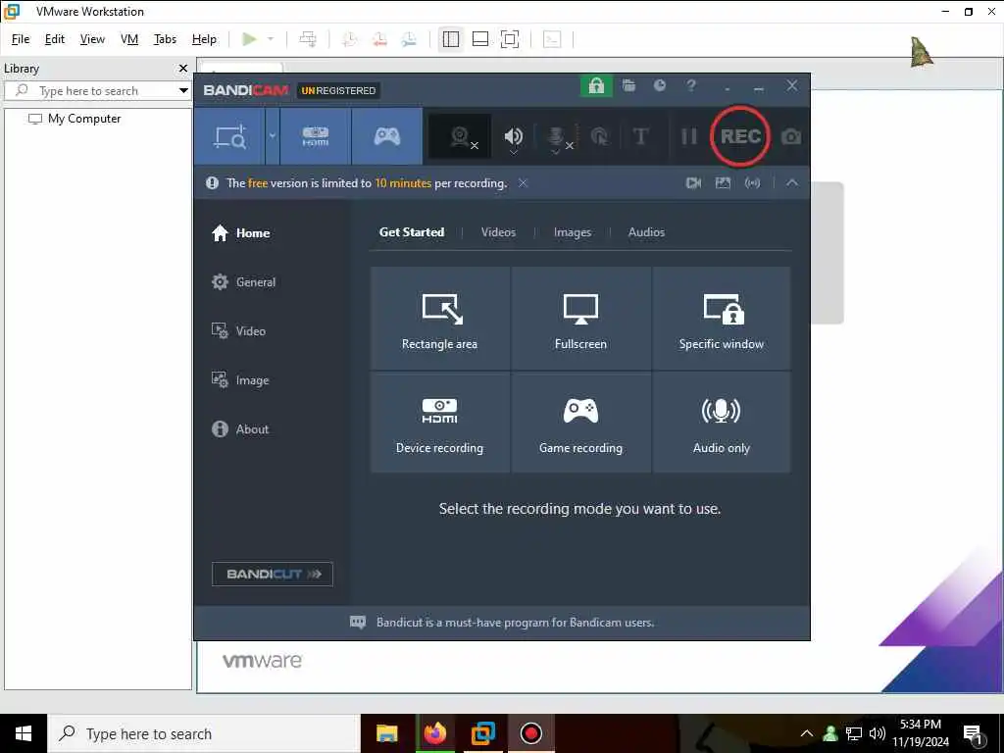1004x753 pixels.
Task: Open the power options dropdown arrow
Action: pos(271,39)
